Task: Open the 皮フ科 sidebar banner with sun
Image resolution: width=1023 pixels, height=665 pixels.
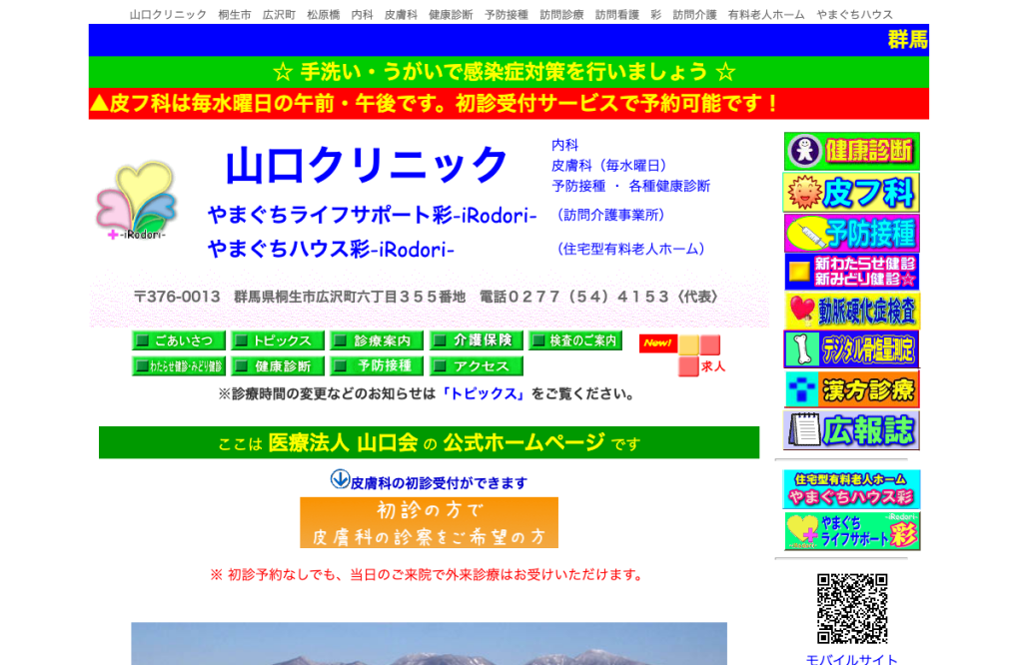Action: tap(851, 193)
